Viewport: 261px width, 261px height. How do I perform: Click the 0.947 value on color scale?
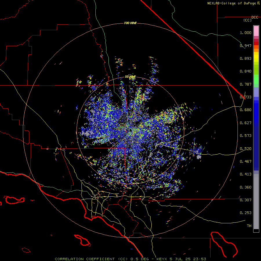(x=246, y=46)
